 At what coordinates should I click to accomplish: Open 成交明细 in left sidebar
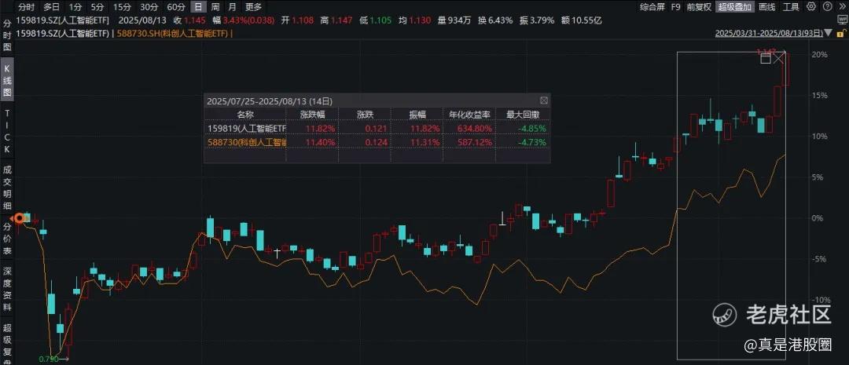coord(7,188)
